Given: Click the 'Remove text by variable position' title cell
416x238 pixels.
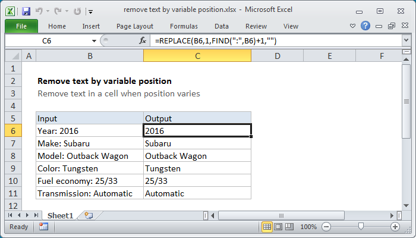Looking at the screenshot, I should tap(105, 81).
